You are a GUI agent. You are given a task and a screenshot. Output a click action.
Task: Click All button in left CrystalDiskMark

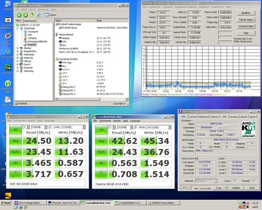pos(15,130)
